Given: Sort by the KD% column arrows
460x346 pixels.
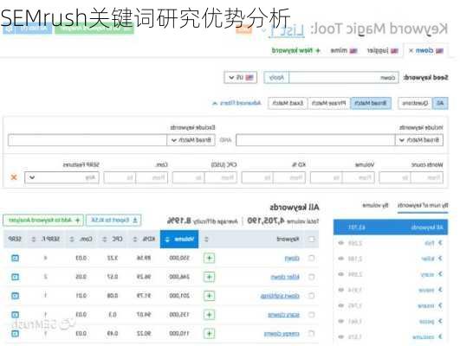Looking at the screenshot, I should (x=135, y=240).
